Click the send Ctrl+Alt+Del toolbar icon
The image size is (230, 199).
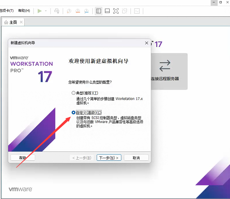[57, 11]
